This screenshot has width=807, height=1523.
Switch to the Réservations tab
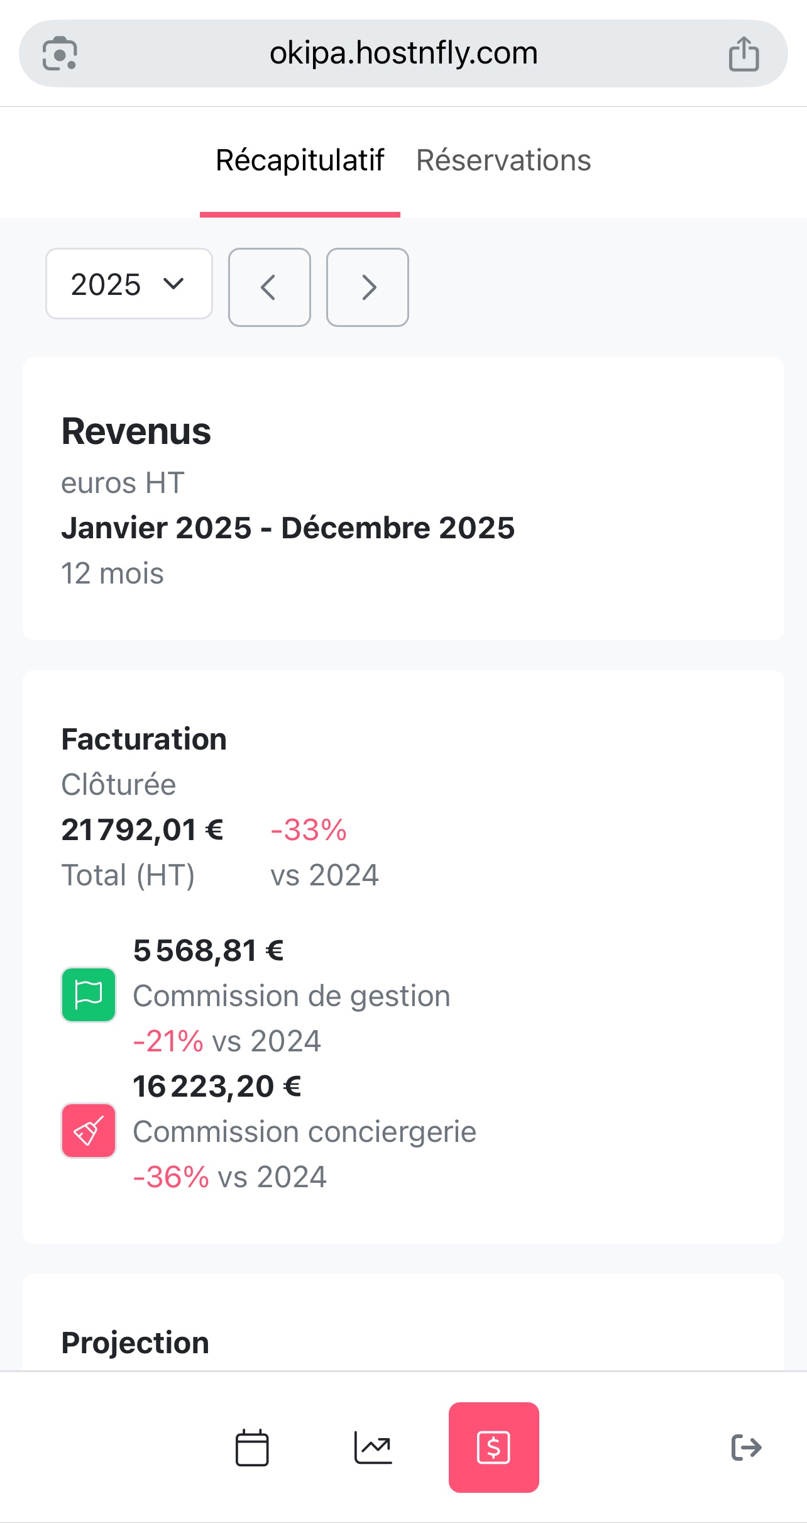click(x=503, y=160)
